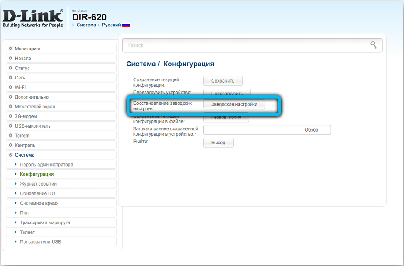The image size is (404, 266).
Task: Expand the Wi-Fi menu section
Action: pyautogui.click(x=61, y=87)
